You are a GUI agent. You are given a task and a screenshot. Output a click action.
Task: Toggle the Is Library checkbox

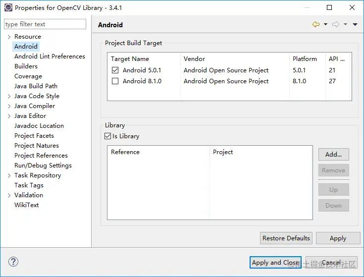click(x=108, y=136)
